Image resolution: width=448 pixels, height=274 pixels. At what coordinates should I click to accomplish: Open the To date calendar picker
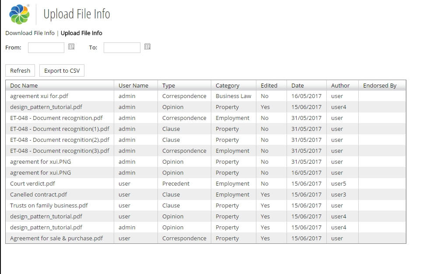(147, 46)
